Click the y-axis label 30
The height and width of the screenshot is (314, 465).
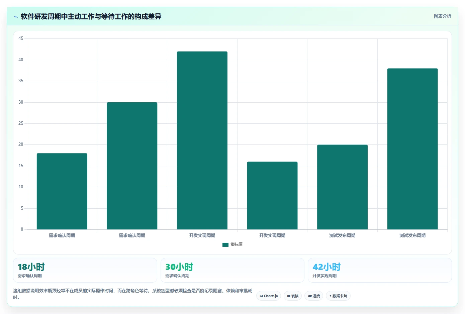tap(21, 102)
